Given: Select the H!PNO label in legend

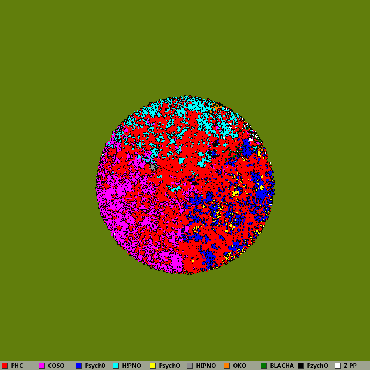Looking at the screenshot, I should [131, 366].
